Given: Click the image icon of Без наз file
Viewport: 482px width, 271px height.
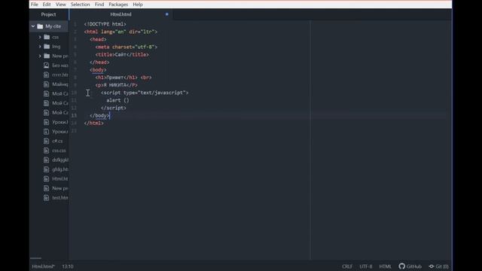Looking at the screenshot, I should tap(46, 65).
